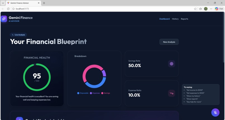Open a new browser tab with plus
This screenshot has width=225, height=120.
(x=44, y=3)
